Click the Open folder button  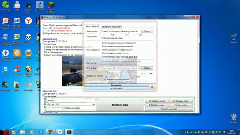pyautogui.click(x=181, y=101)
